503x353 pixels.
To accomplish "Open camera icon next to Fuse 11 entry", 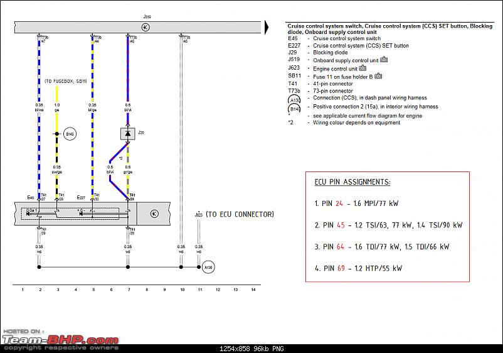I will pos(378,76).
